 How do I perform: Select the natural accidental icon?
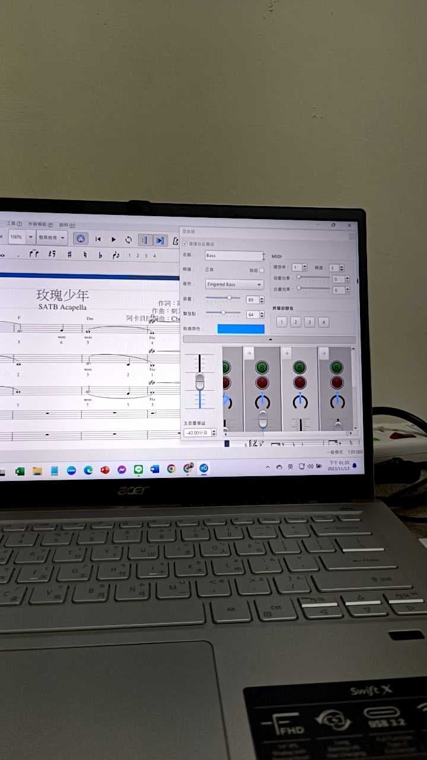point(85,255)
